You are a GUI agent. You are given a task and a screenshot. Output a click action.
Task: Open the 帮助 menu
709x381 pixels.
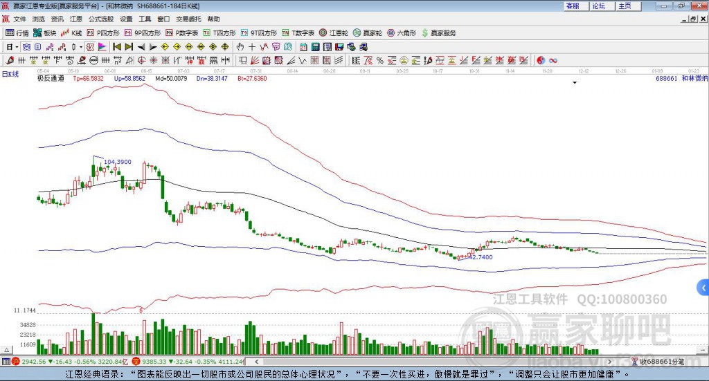(213, 19)
